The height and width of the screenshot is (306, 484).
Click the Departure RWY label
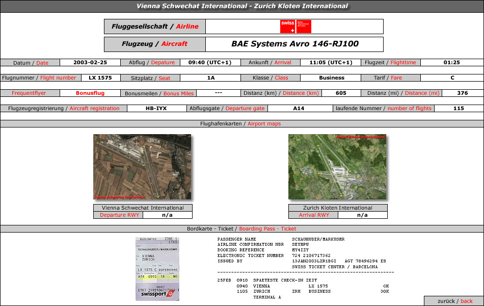119,215
